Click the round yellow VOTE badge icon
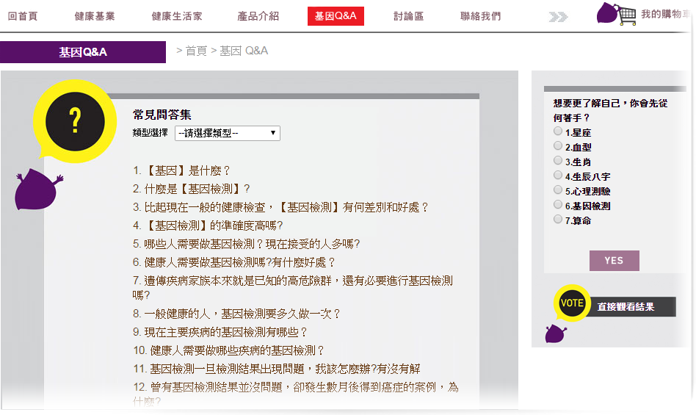 click(572, 303)
